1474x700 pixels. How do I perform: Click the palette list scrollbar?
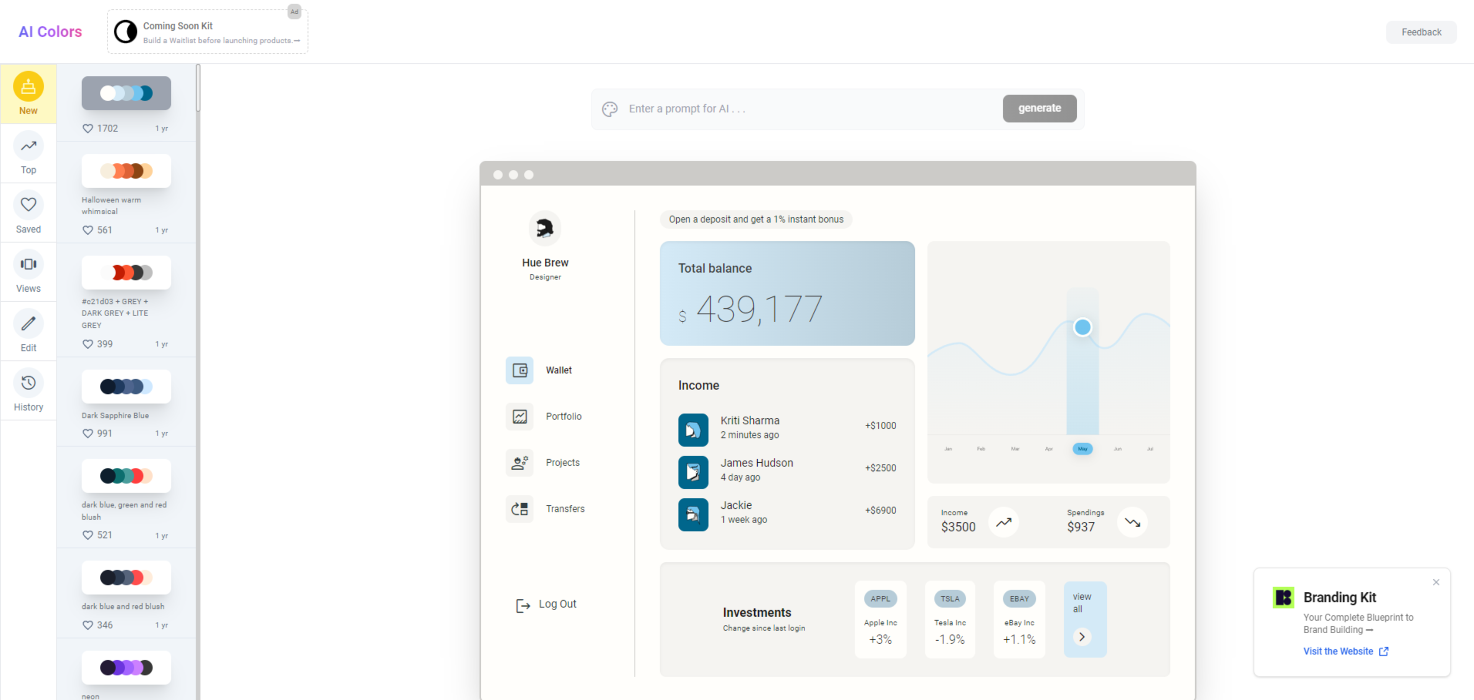(198, 89)
